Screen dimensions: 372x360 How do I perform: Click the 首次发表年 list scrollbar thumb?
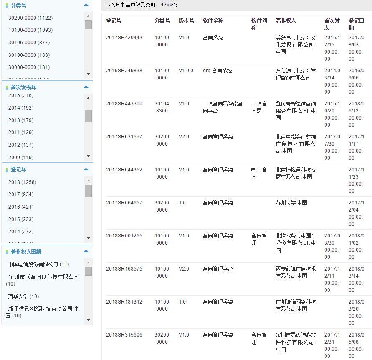88,116
